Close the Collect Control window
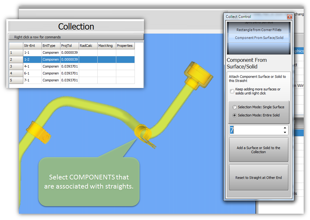310x220 pixels. 289,17
